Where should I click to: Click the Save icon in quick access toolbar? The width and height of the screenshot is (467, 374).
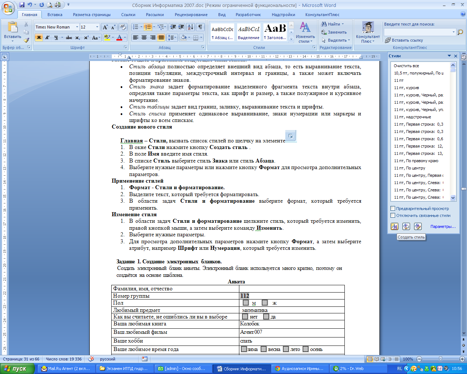coord(22,5)
